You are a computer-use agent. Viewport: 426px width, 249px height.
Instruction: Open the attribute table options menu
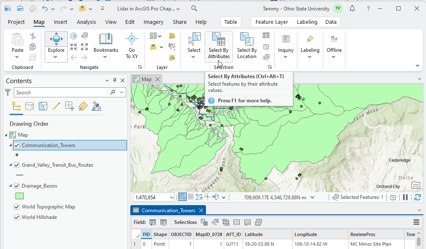click(416, 222)
